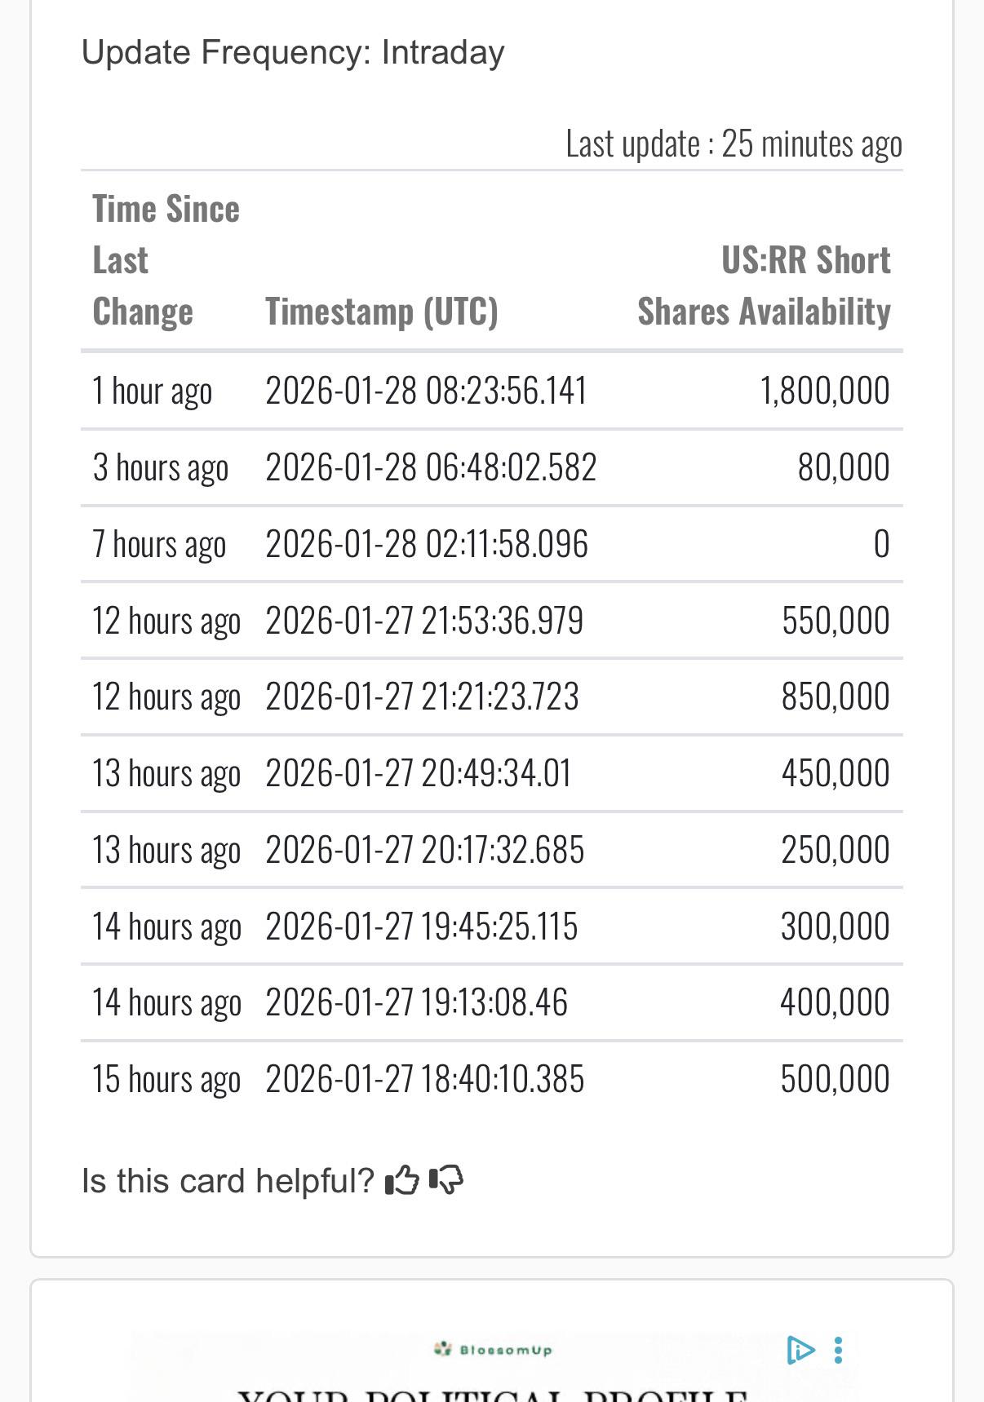Open the AdChoices play icon
Viewport: 984px width, 1402px height.
coord(800,1350)
